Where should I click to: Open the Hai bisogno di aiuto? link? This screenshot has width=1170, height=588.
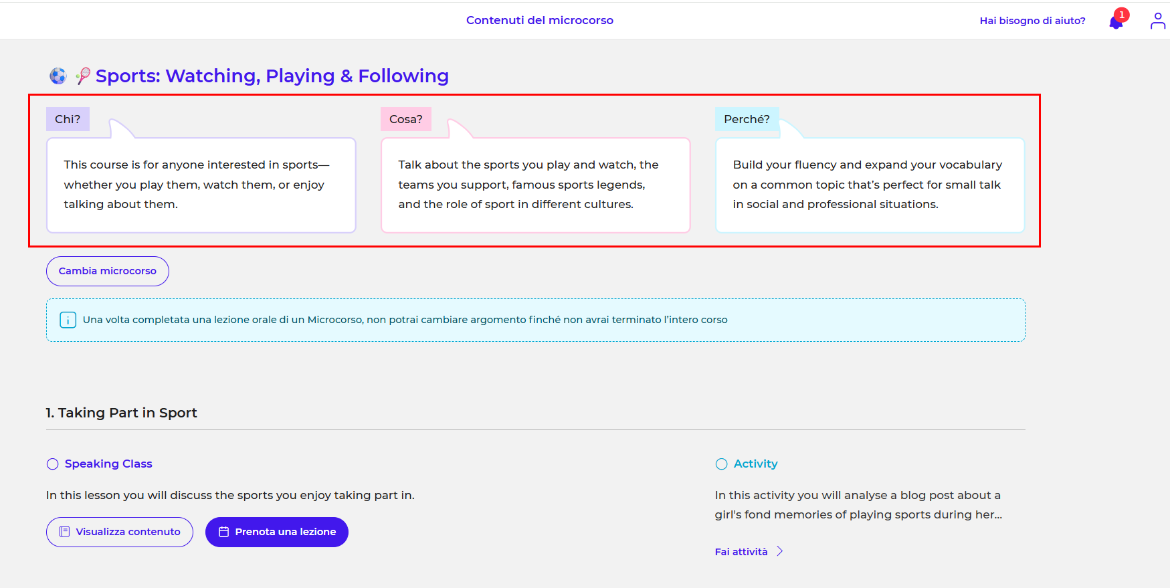click(1032, 21)
